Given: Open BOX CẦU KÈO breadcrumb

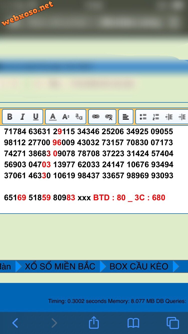Looking at the screenshot, I should (139, 266).
